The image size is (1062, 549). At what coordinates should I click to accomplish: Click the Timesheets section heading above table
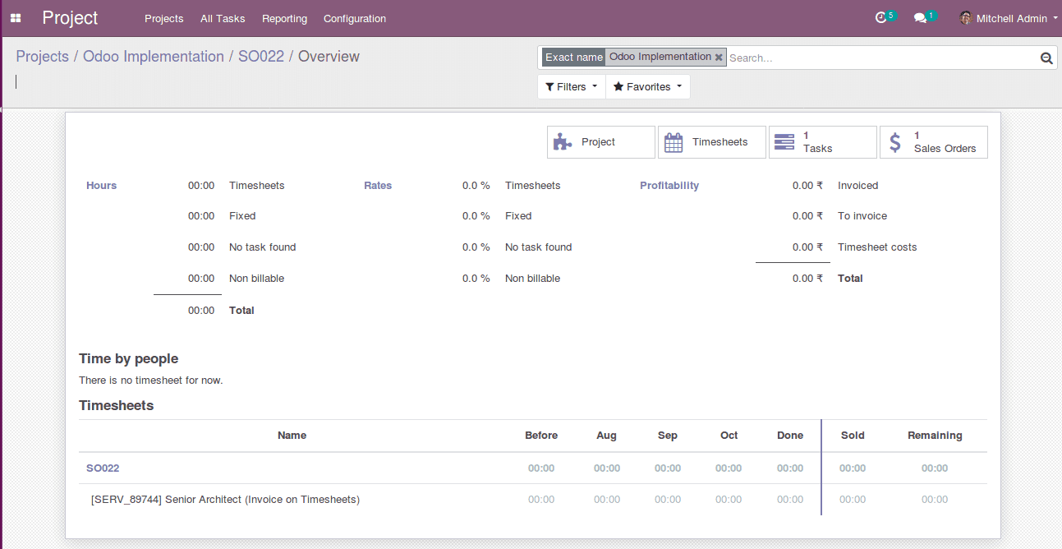pyautogui.click(x=116, y=406)
